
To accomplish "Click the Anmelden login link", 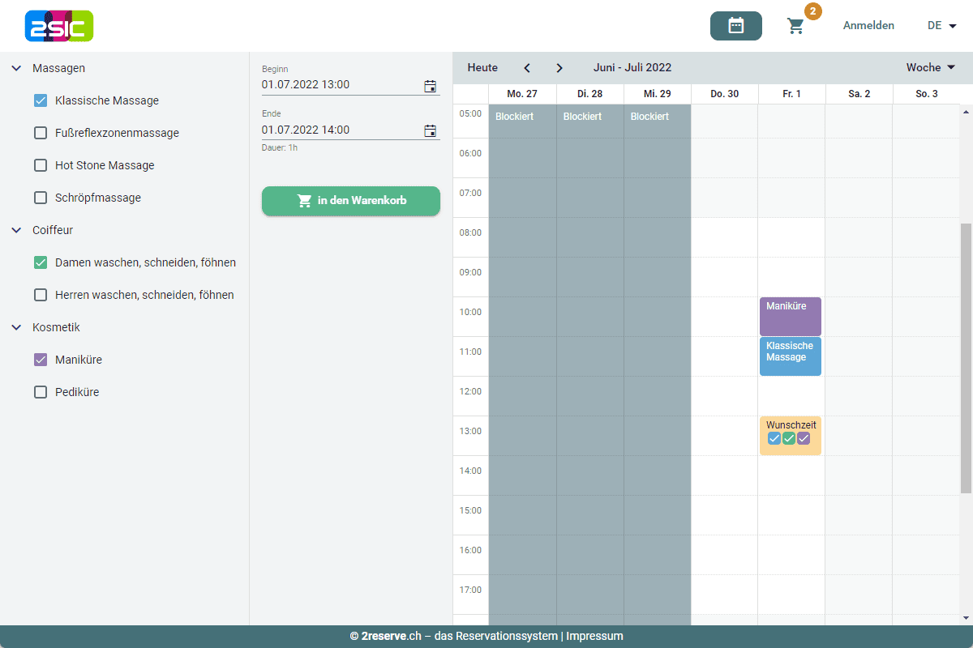I will pyautogui.click(x=868, y=26).
